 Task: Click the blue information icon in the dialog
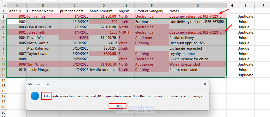point(35,96)
